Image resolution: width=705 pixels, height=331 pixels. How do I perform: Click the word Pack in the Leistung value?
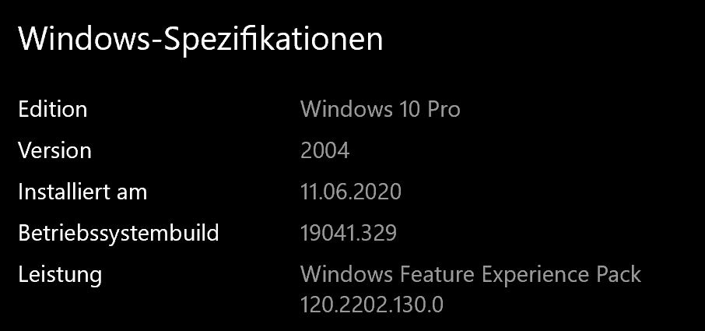pos(619,274)
